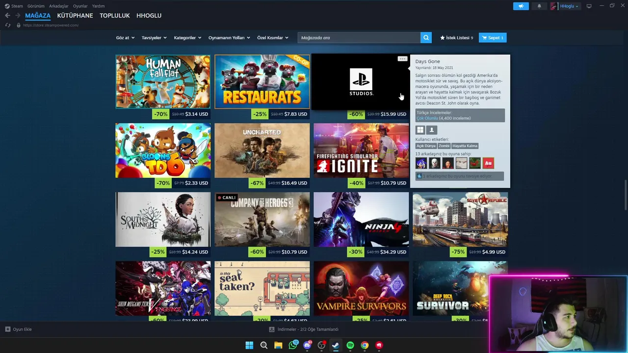The image size is (628, 353).
Task: Switch to the TOPLULUK tab
Action: pos(115,16)
